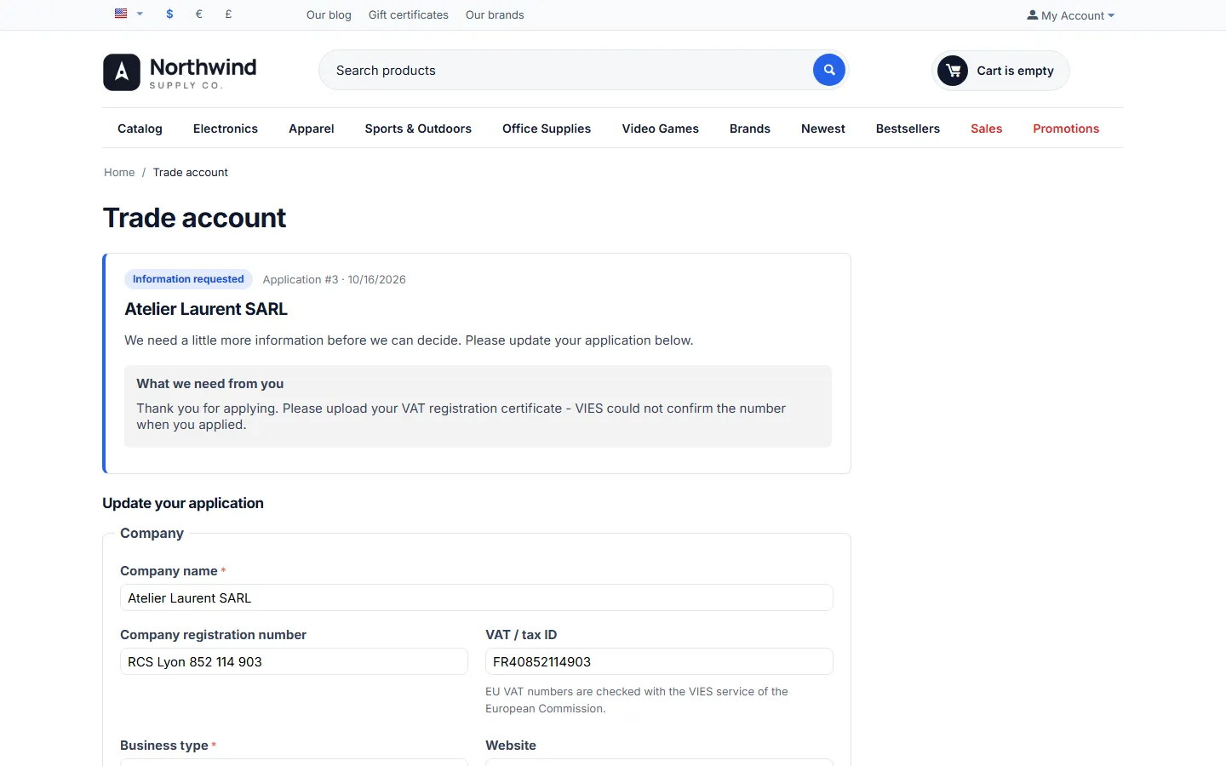Switch currency to dollar
Image resolution: width=1226 pixels, height=766 pixels.
[x=170, y=14]
